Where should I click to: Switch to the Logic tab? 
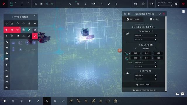154,19
